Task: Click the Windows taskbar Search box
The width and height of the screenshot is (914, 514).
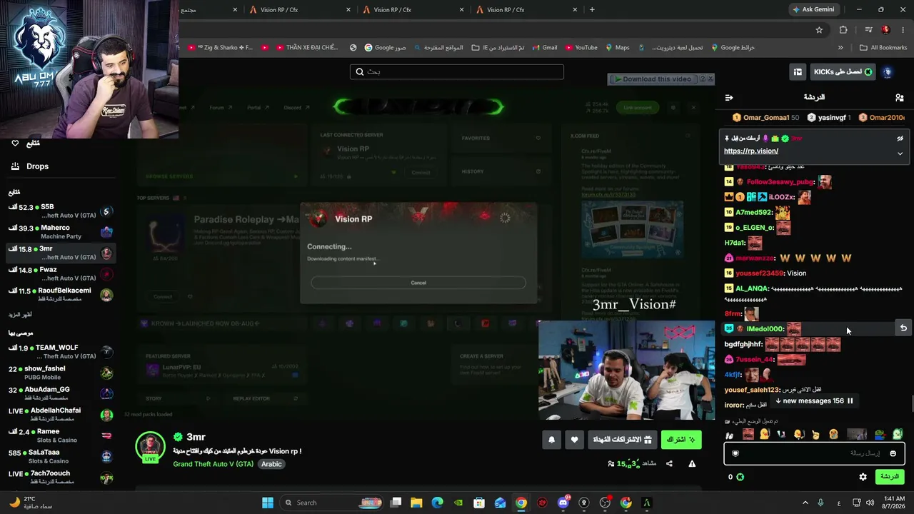Action: (x=332, y=503)
